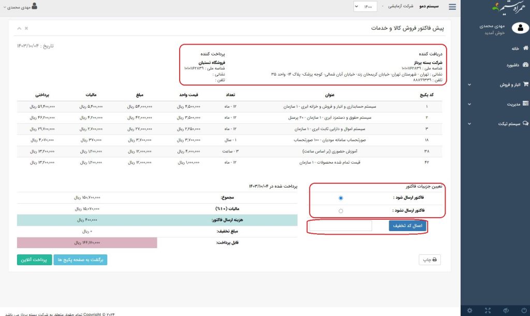This screenshot has height=316, width=530.
Task: Click the user avatar icon in sidebar
Action: pyautogui.click(x=519, y=28)
